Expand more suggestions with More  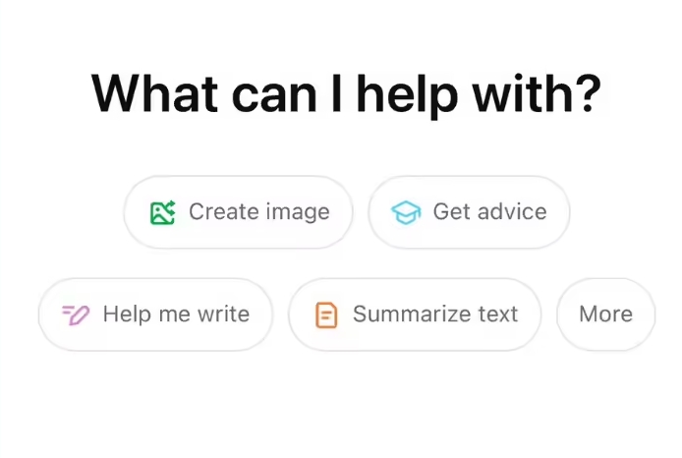[x=605, y=315]
